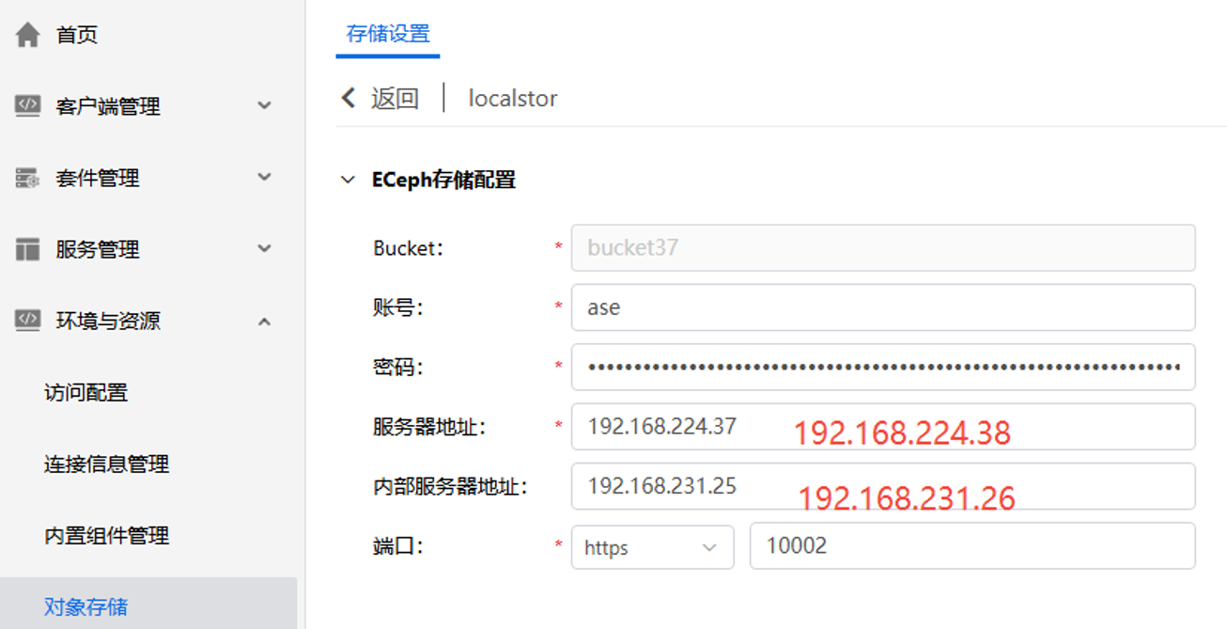Expand the 客户端管理 menu chevron
Viewport: 1227px width, 629px height.
[265, 106]
